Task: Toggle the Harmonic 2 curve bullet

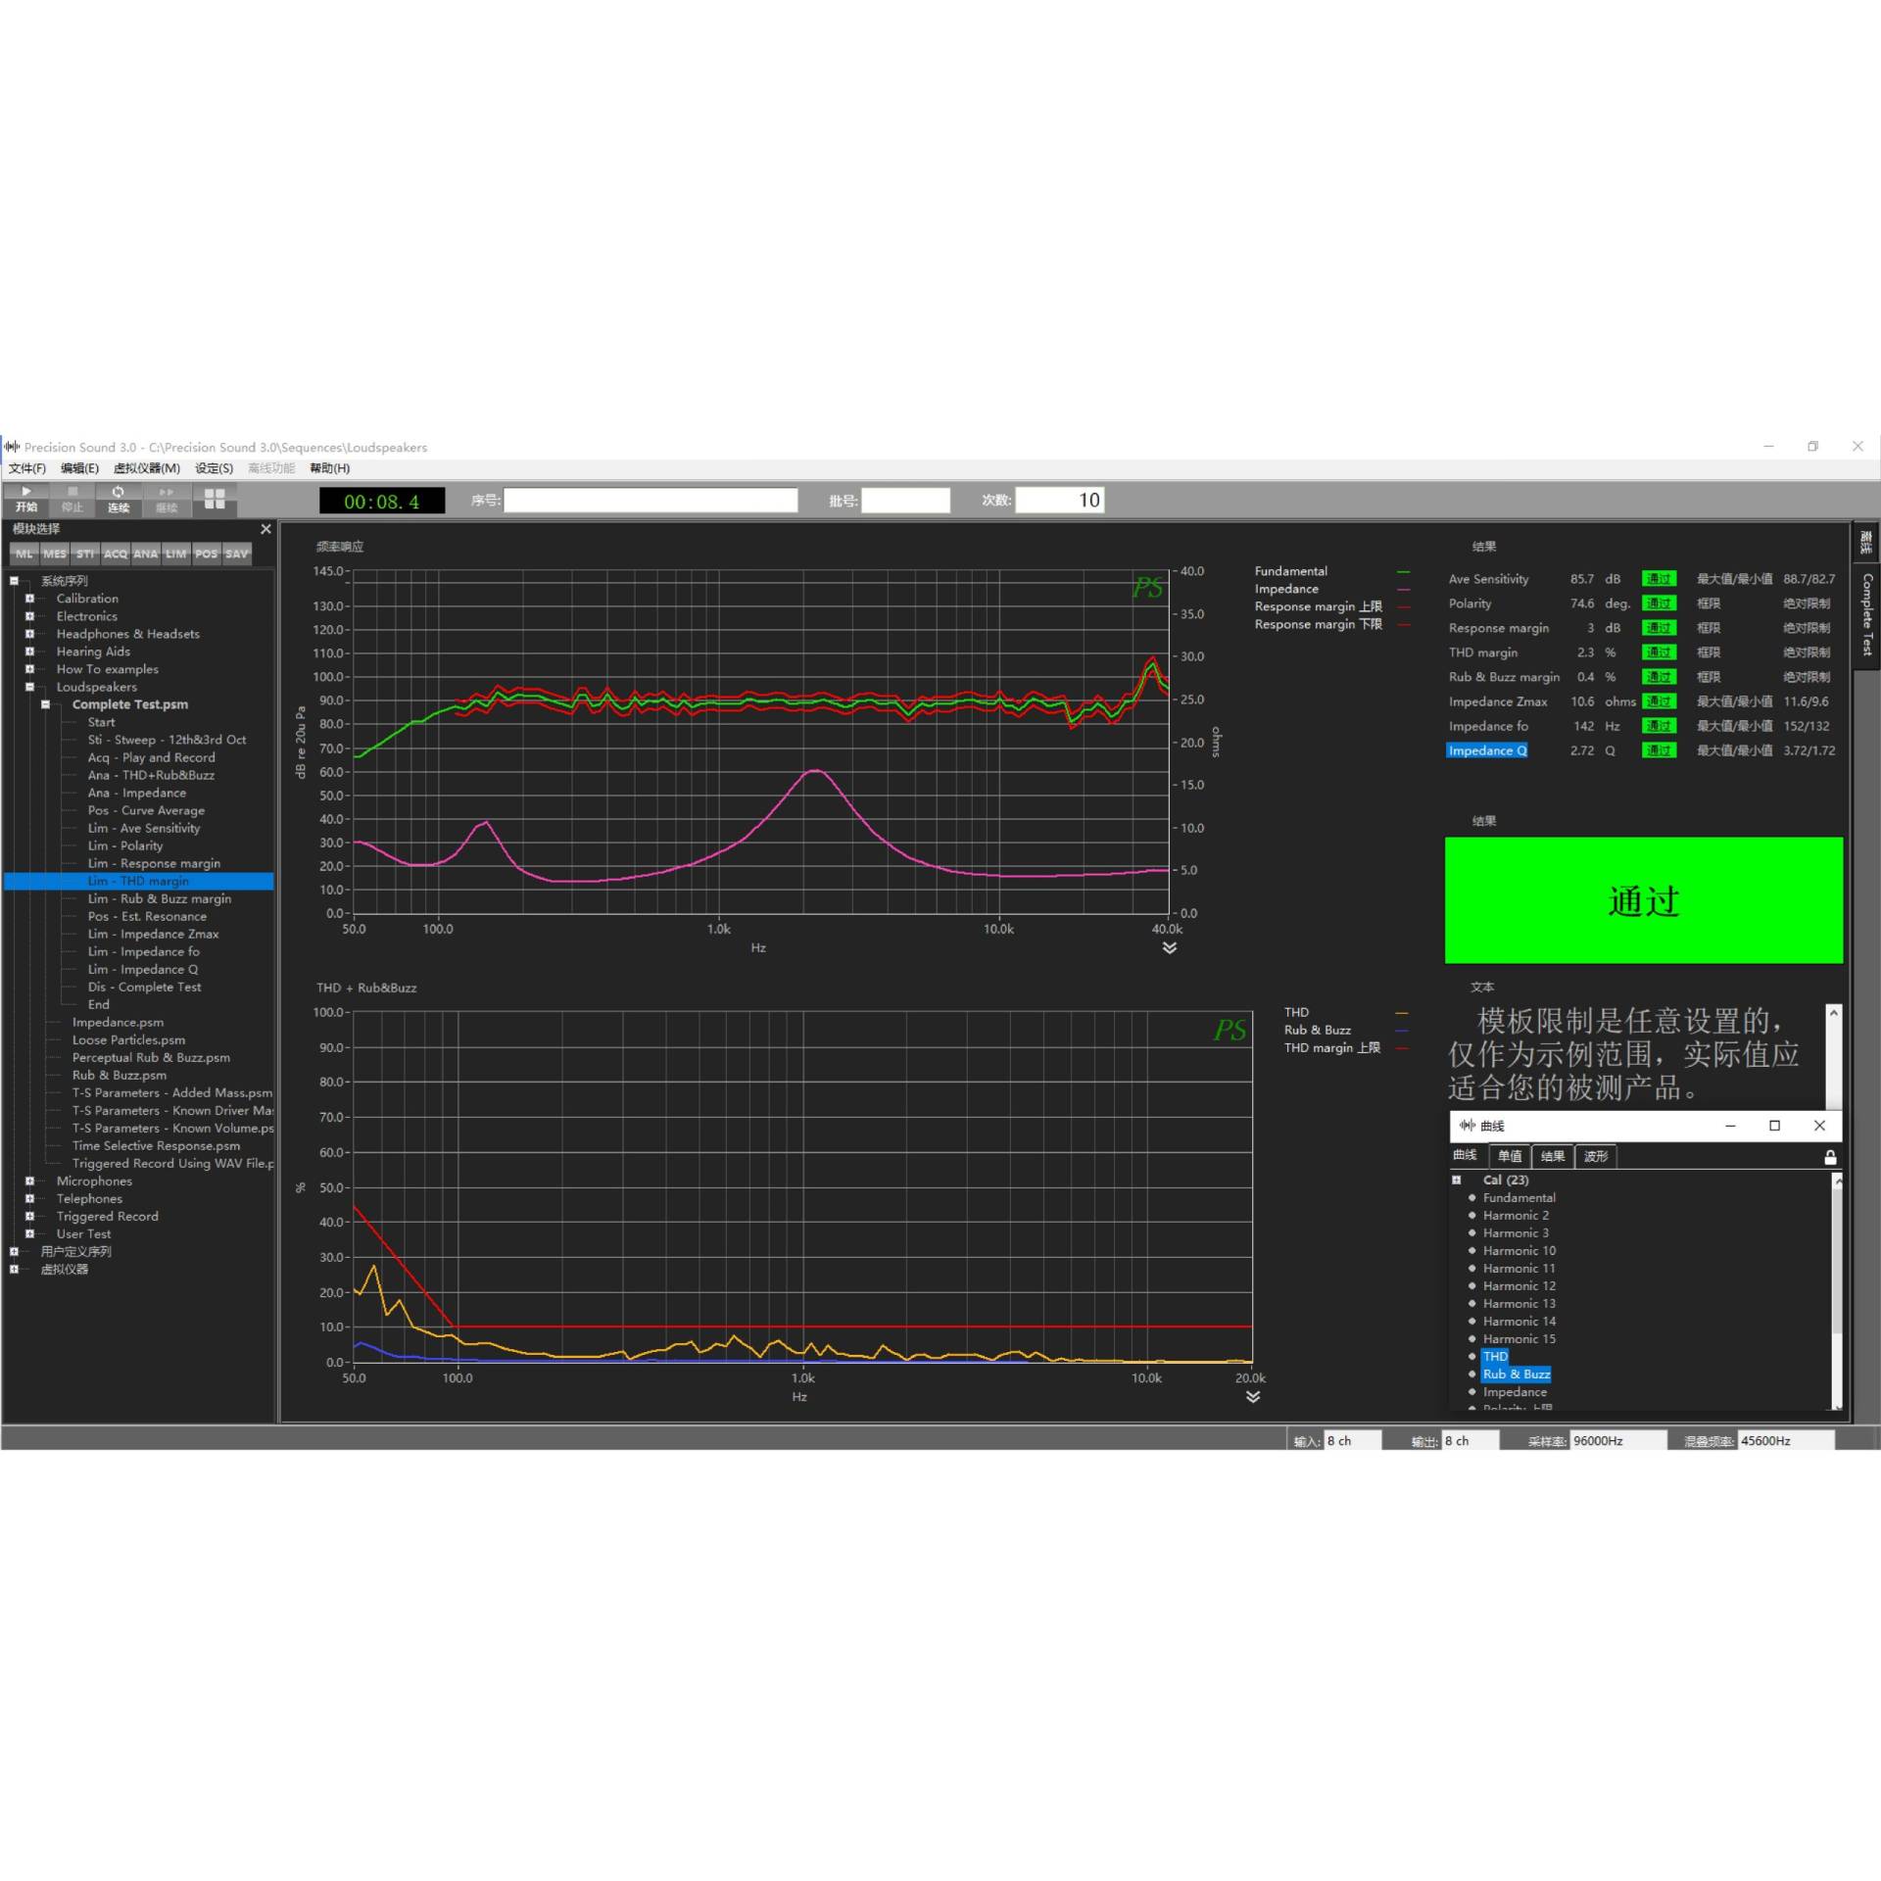Action: pos(1471,1215)
